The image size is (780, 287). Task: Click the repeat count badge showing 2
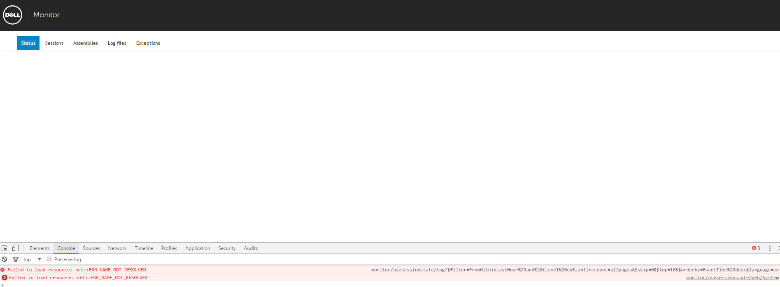click(5, 278)
